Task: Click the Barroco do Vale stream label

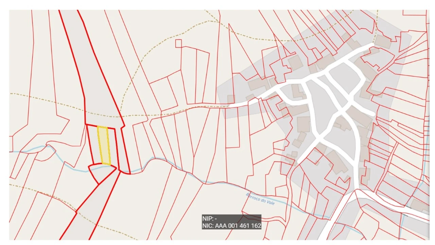Action: coord(260,198)
